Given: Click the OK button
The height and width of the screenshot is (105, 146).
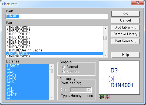Looking at the screenshot, I should click(x=125, y=14).
